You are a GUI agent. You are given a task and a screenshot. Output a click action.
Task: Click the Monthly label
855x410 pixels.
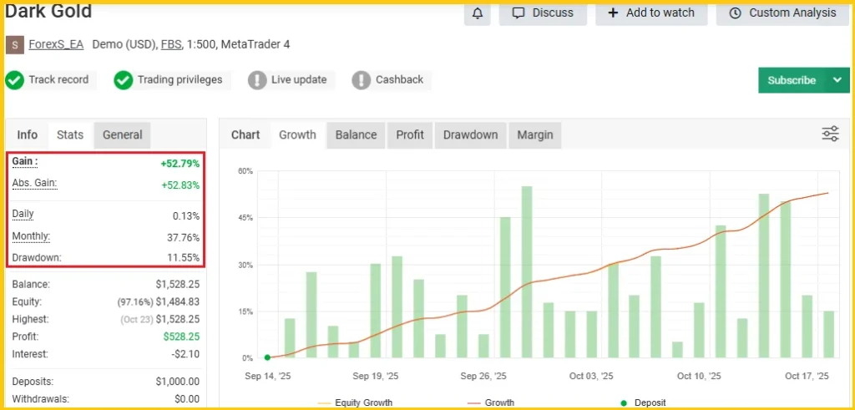[31, 236]
